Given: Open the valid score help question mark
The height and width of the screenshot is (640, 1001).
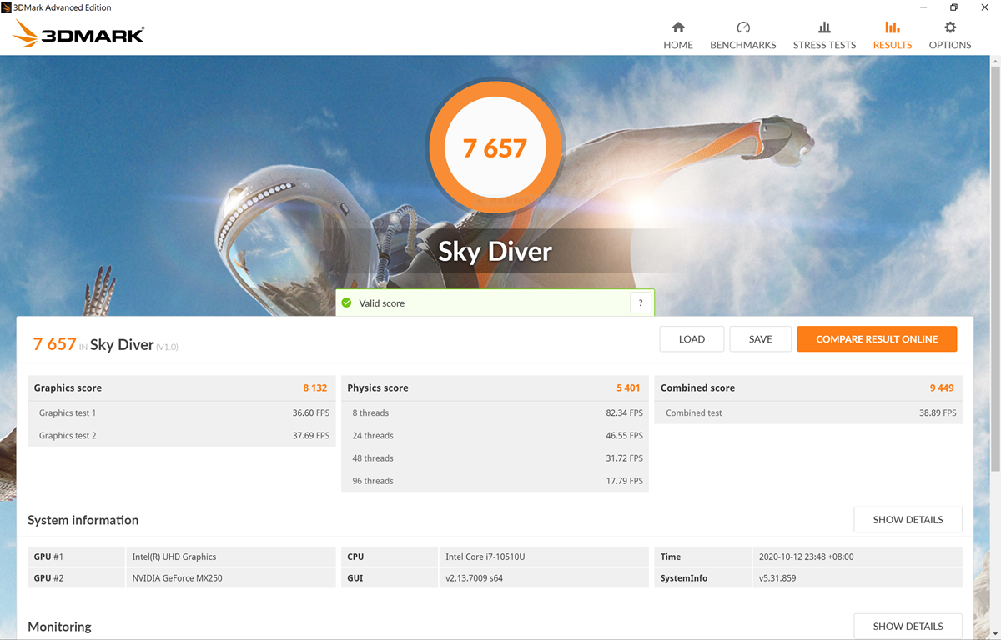Looking at the screenshot, I should [640, 303].
